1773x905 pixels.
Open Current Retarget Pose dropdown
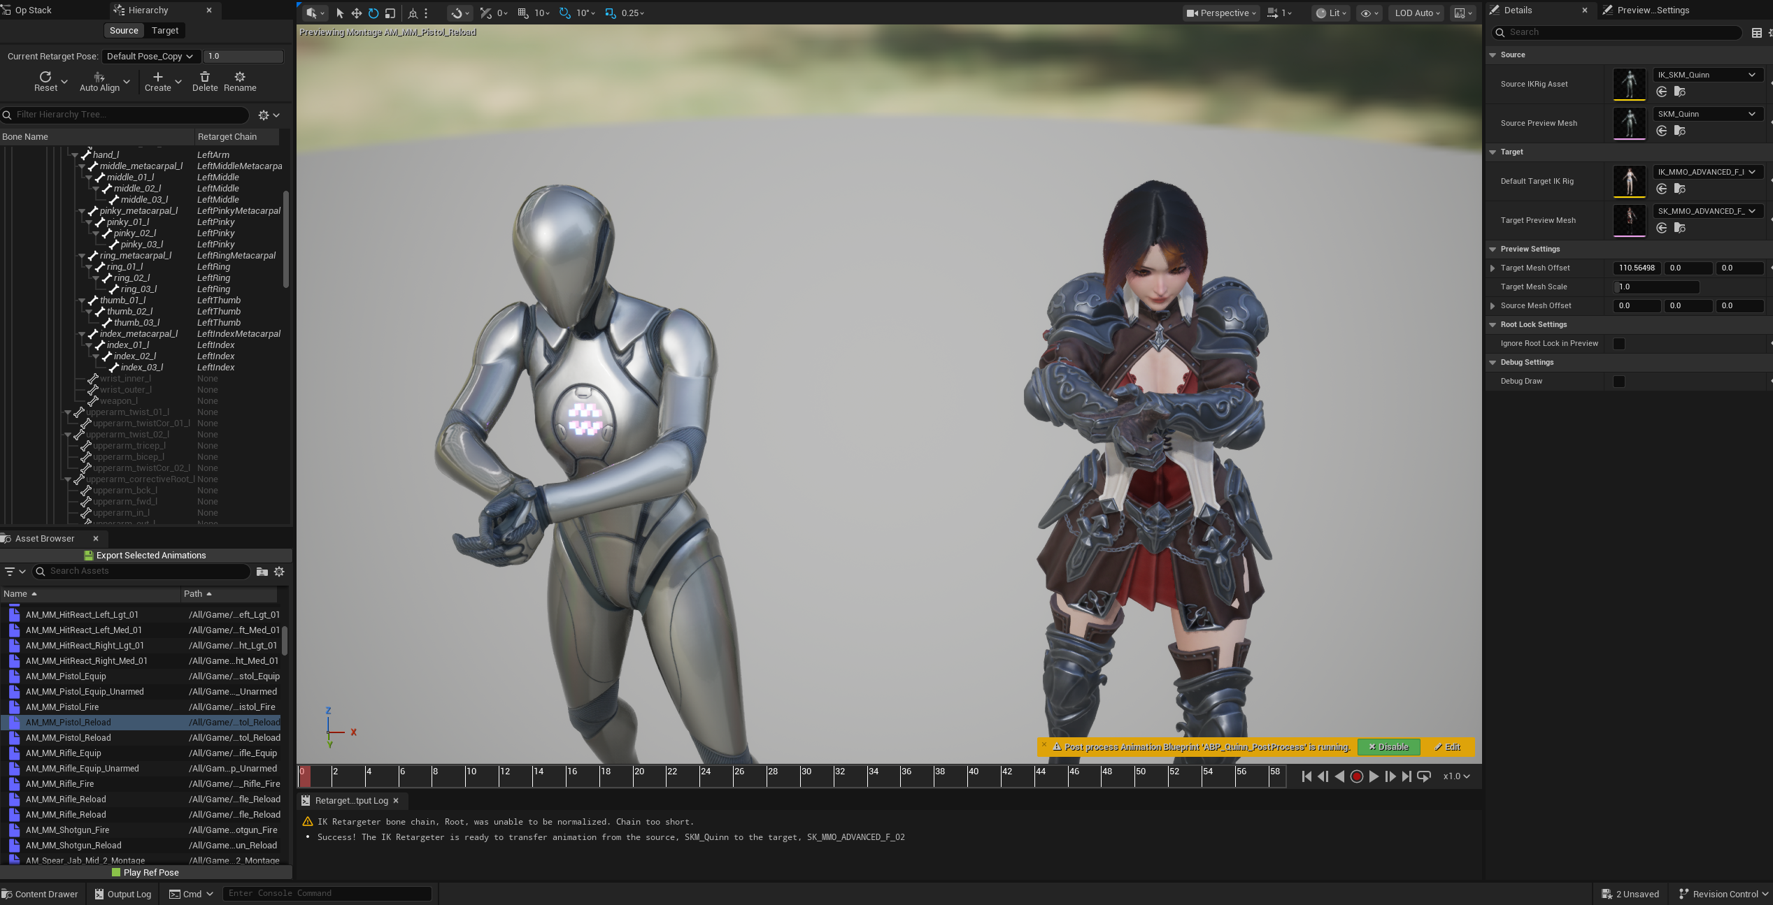point(150,57)
